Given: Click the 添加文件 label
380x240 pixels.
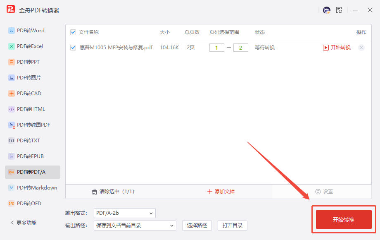Looking at the screenshot, I should tap(224, 192).
